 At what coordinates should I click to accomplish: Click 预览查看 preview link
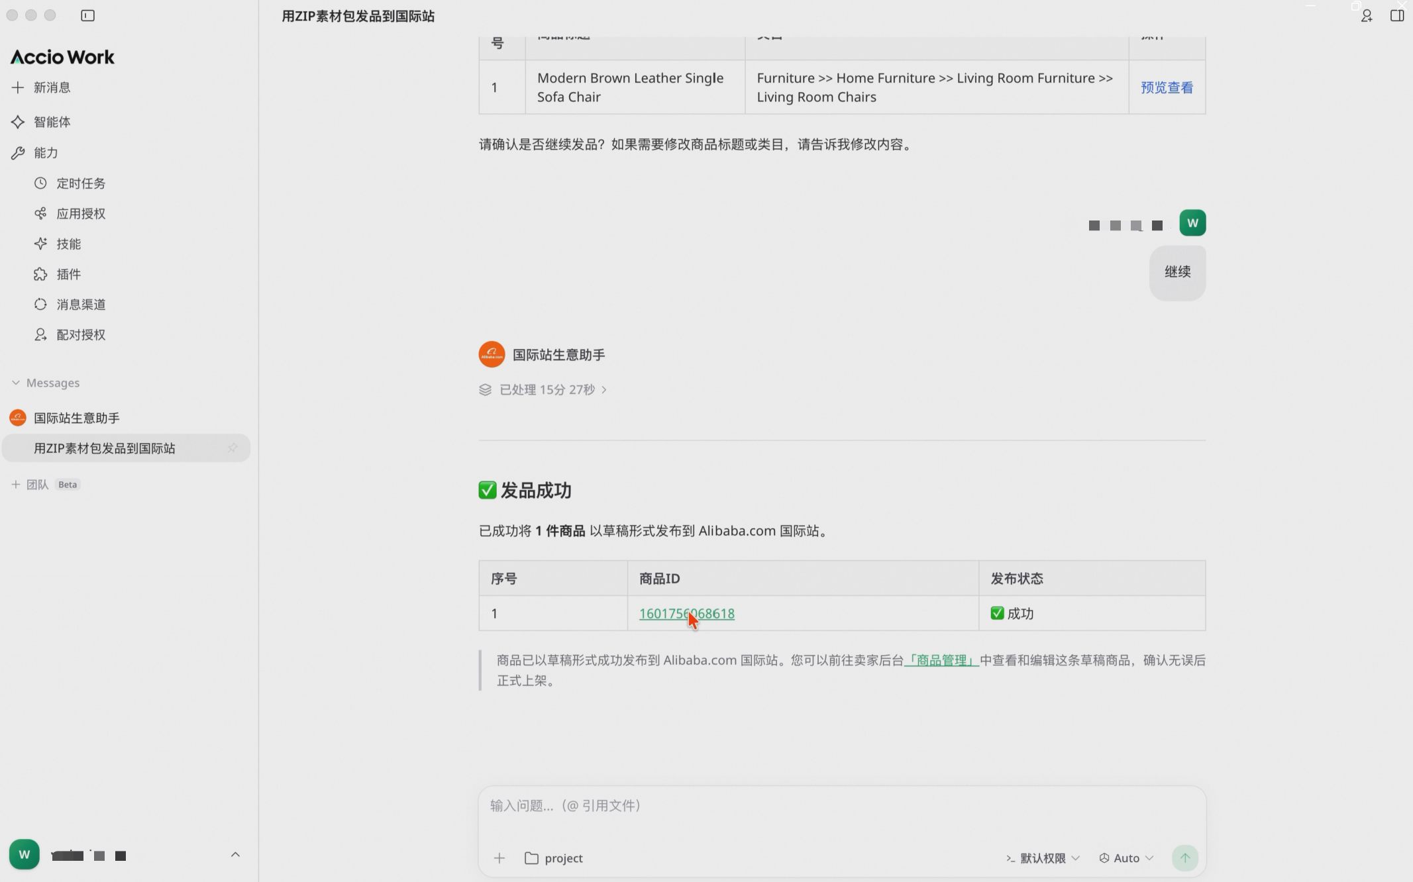tap(1167, 87)
